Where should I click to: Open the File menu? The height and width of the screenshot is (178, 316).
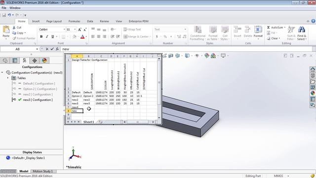4,8
